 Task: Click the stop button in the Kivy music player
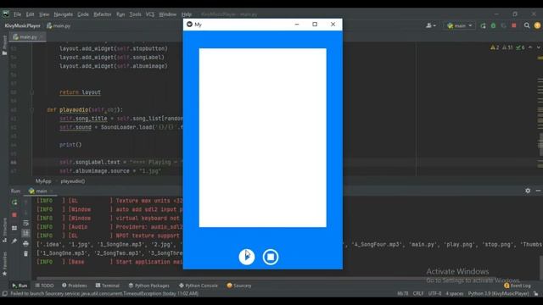271,257
